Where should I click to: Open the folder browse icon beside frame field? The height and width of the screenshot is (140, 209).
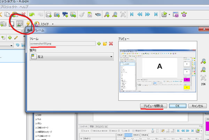(x=105, y=44)
